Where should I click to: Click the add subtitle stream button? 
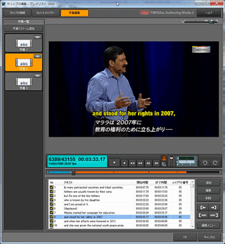[x=24, y=29]
